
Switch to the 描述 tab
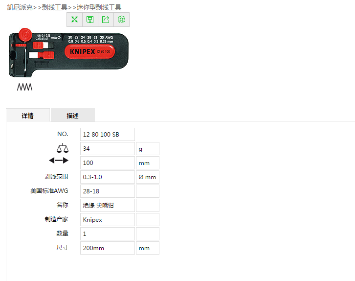point(73,116)
